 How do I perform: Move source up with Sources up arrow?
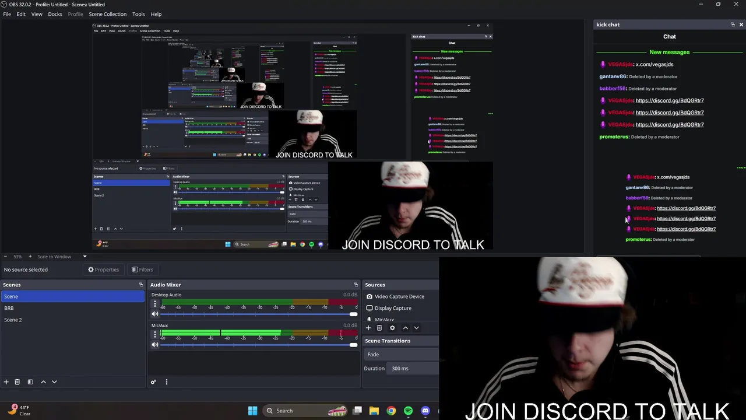[x=406, y=328]
